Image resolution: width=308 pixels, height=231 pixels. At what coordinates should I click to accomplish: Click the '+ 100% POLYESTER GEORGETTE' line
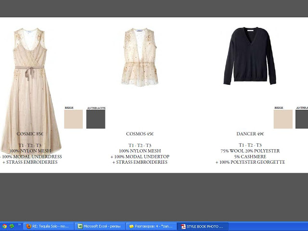(x=250, y=162)
